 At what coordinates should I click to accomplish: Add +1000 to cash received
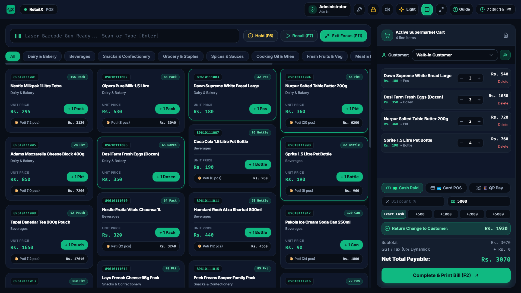tap(446, 214)
